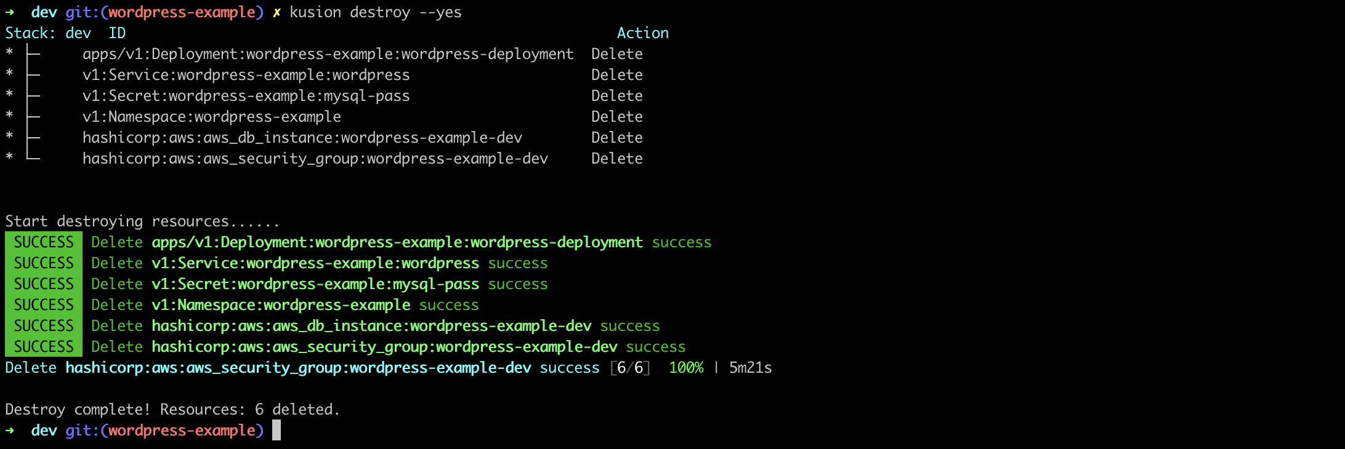Viewport: 1345px width, 449px height.
Task: Select the aws_security_group row in the resource tree
Action: pyautogui.click(x=315, y=159)
